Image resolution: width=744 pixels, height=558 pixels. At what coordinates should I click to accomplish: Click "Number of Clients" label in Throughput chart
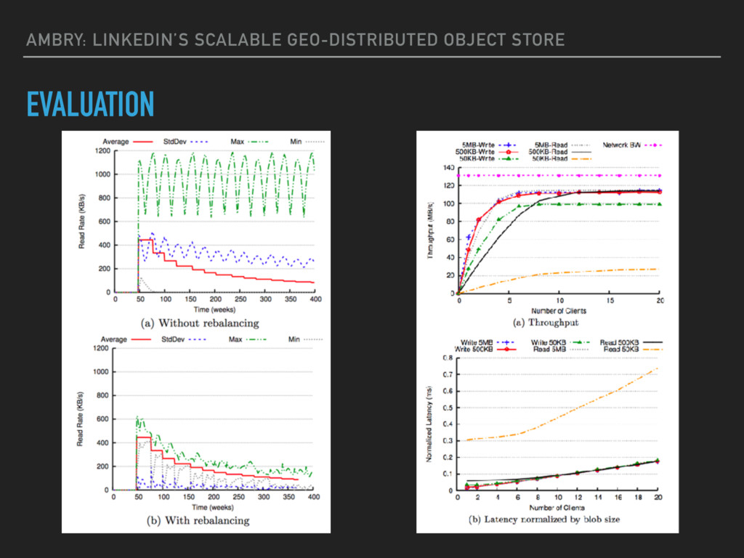click(559, 311)
